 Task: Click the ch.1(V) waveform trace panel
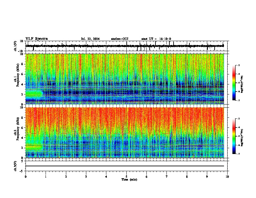[126, 46]
